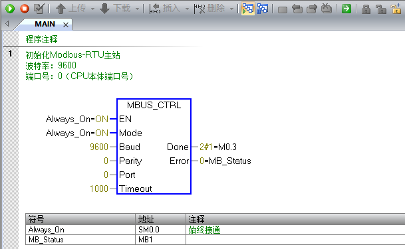Click the 1000 Timeout input value
405x249 pixels.
coord(99,189)
